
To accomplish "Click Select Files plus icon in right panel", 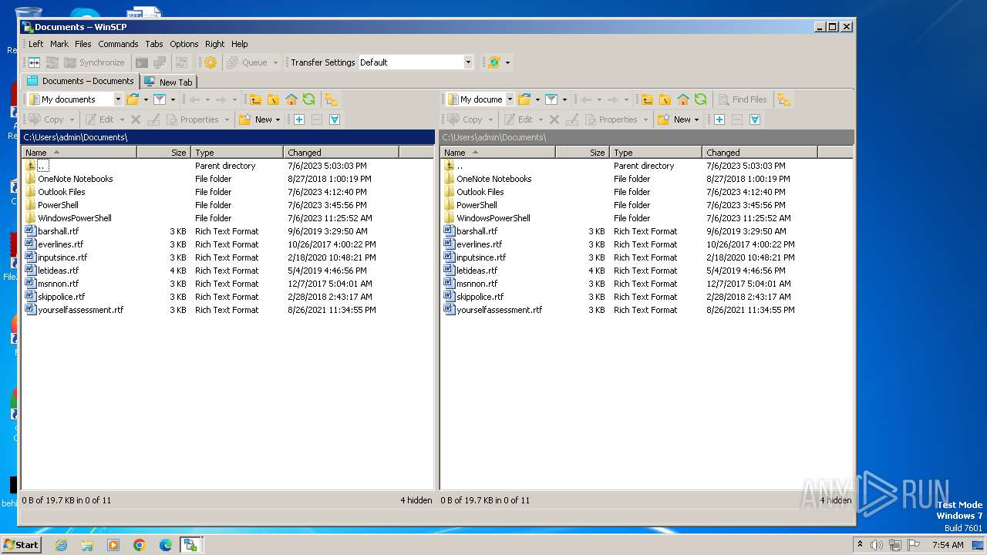I will (719, 119).
